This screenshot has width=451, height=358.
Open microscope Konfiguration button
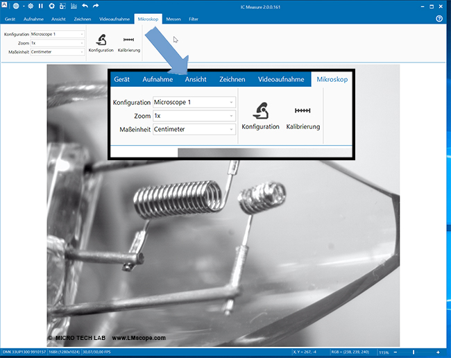click(101, 43)
